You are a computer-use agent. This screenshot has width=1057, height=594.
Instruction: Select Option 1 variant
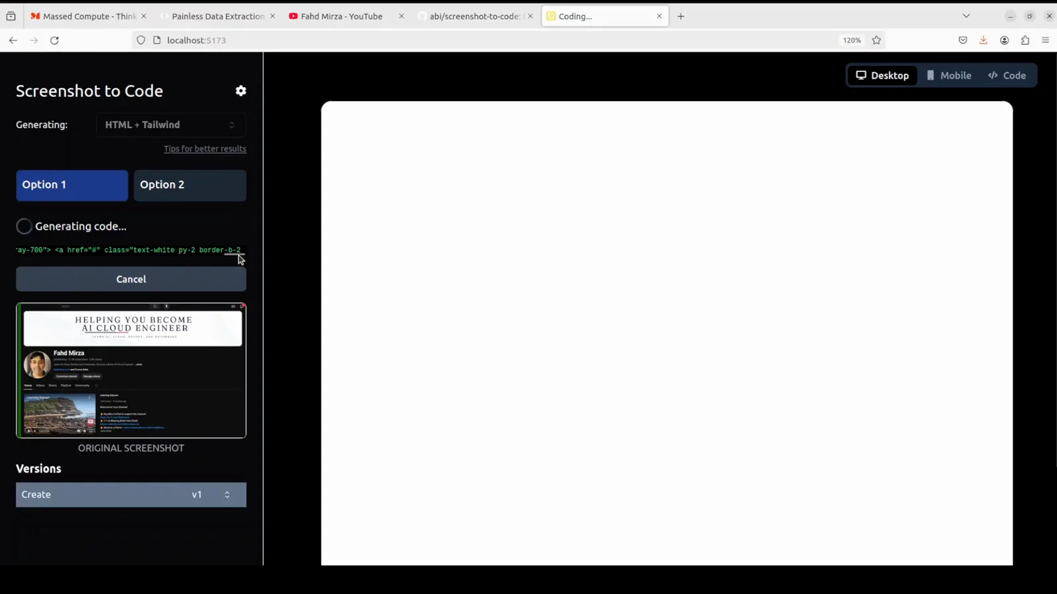coord(72,185)
